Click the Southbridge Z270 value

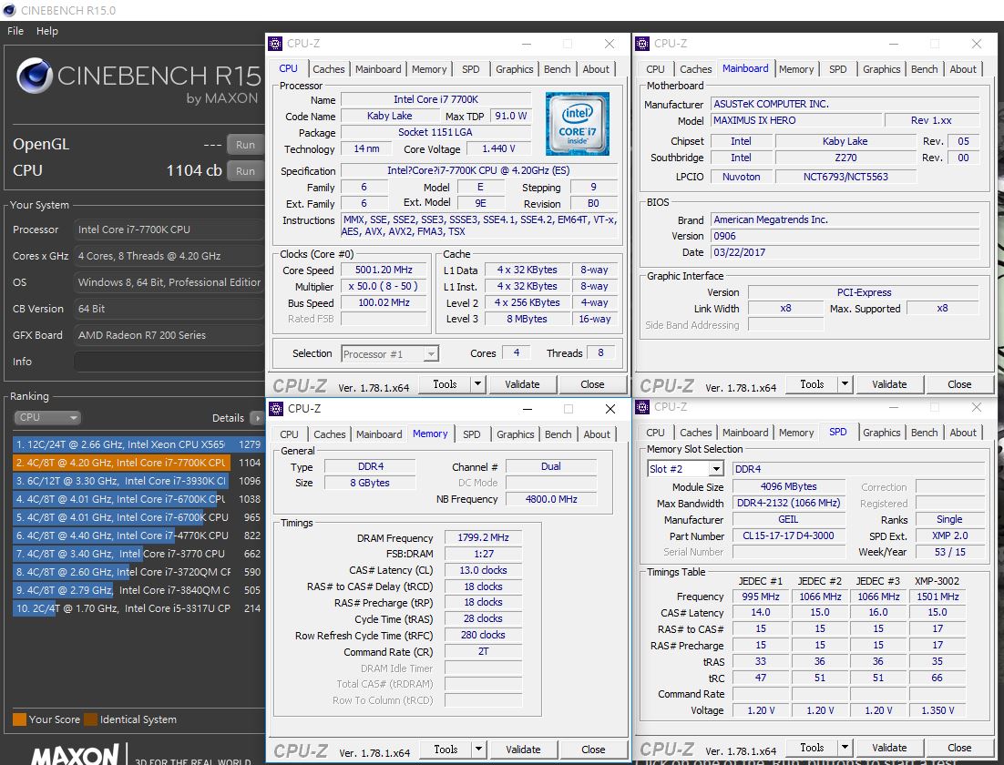(845, 158)
